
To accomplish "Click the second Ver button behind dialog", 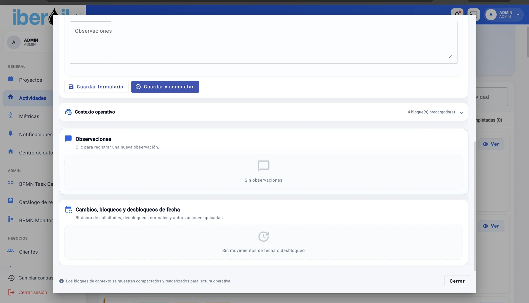I will 491,226.
